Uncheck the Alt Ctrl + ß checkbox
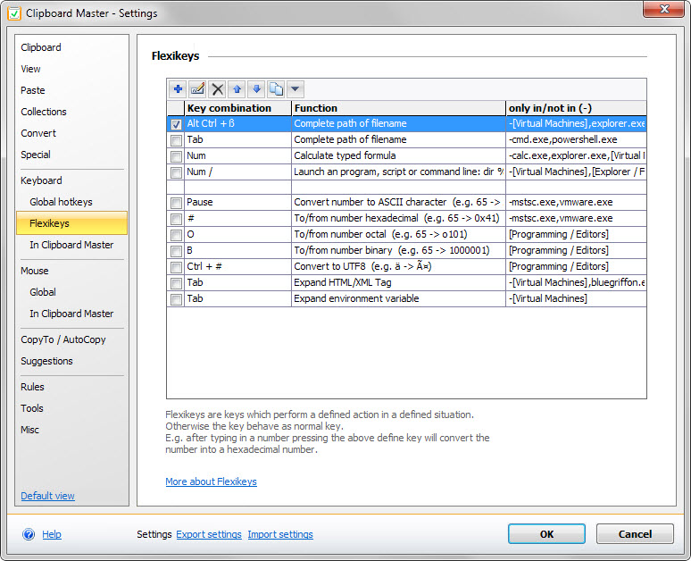This screenshot has height=561, width=691. pyautogui.click(x=176, y=124)
